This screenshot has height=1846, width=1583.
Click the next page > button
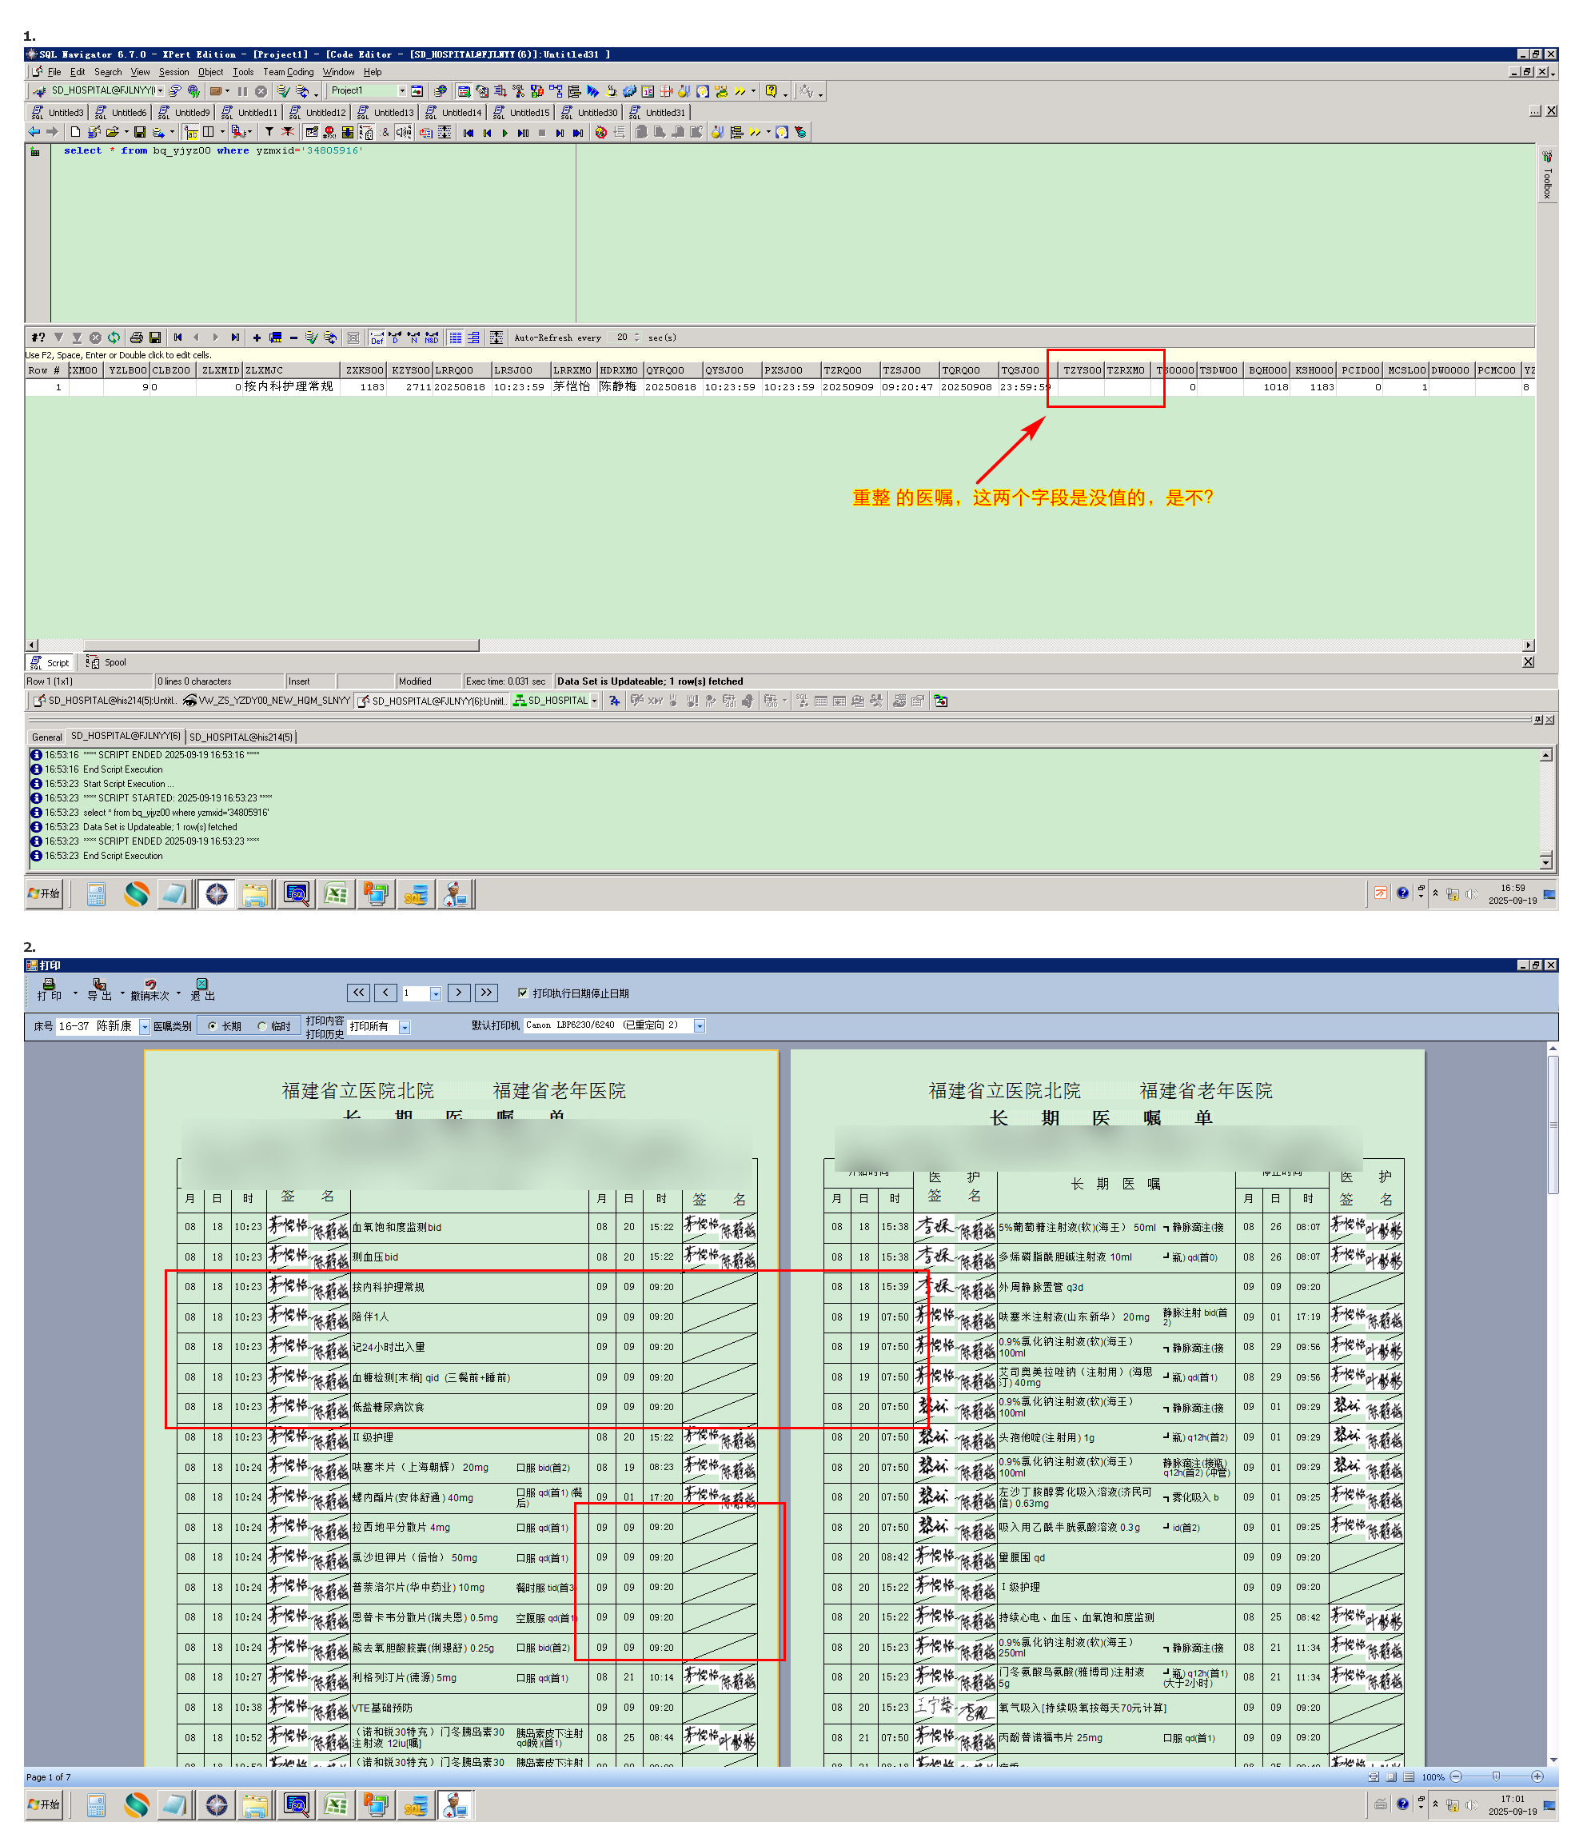tap(459, 993)
